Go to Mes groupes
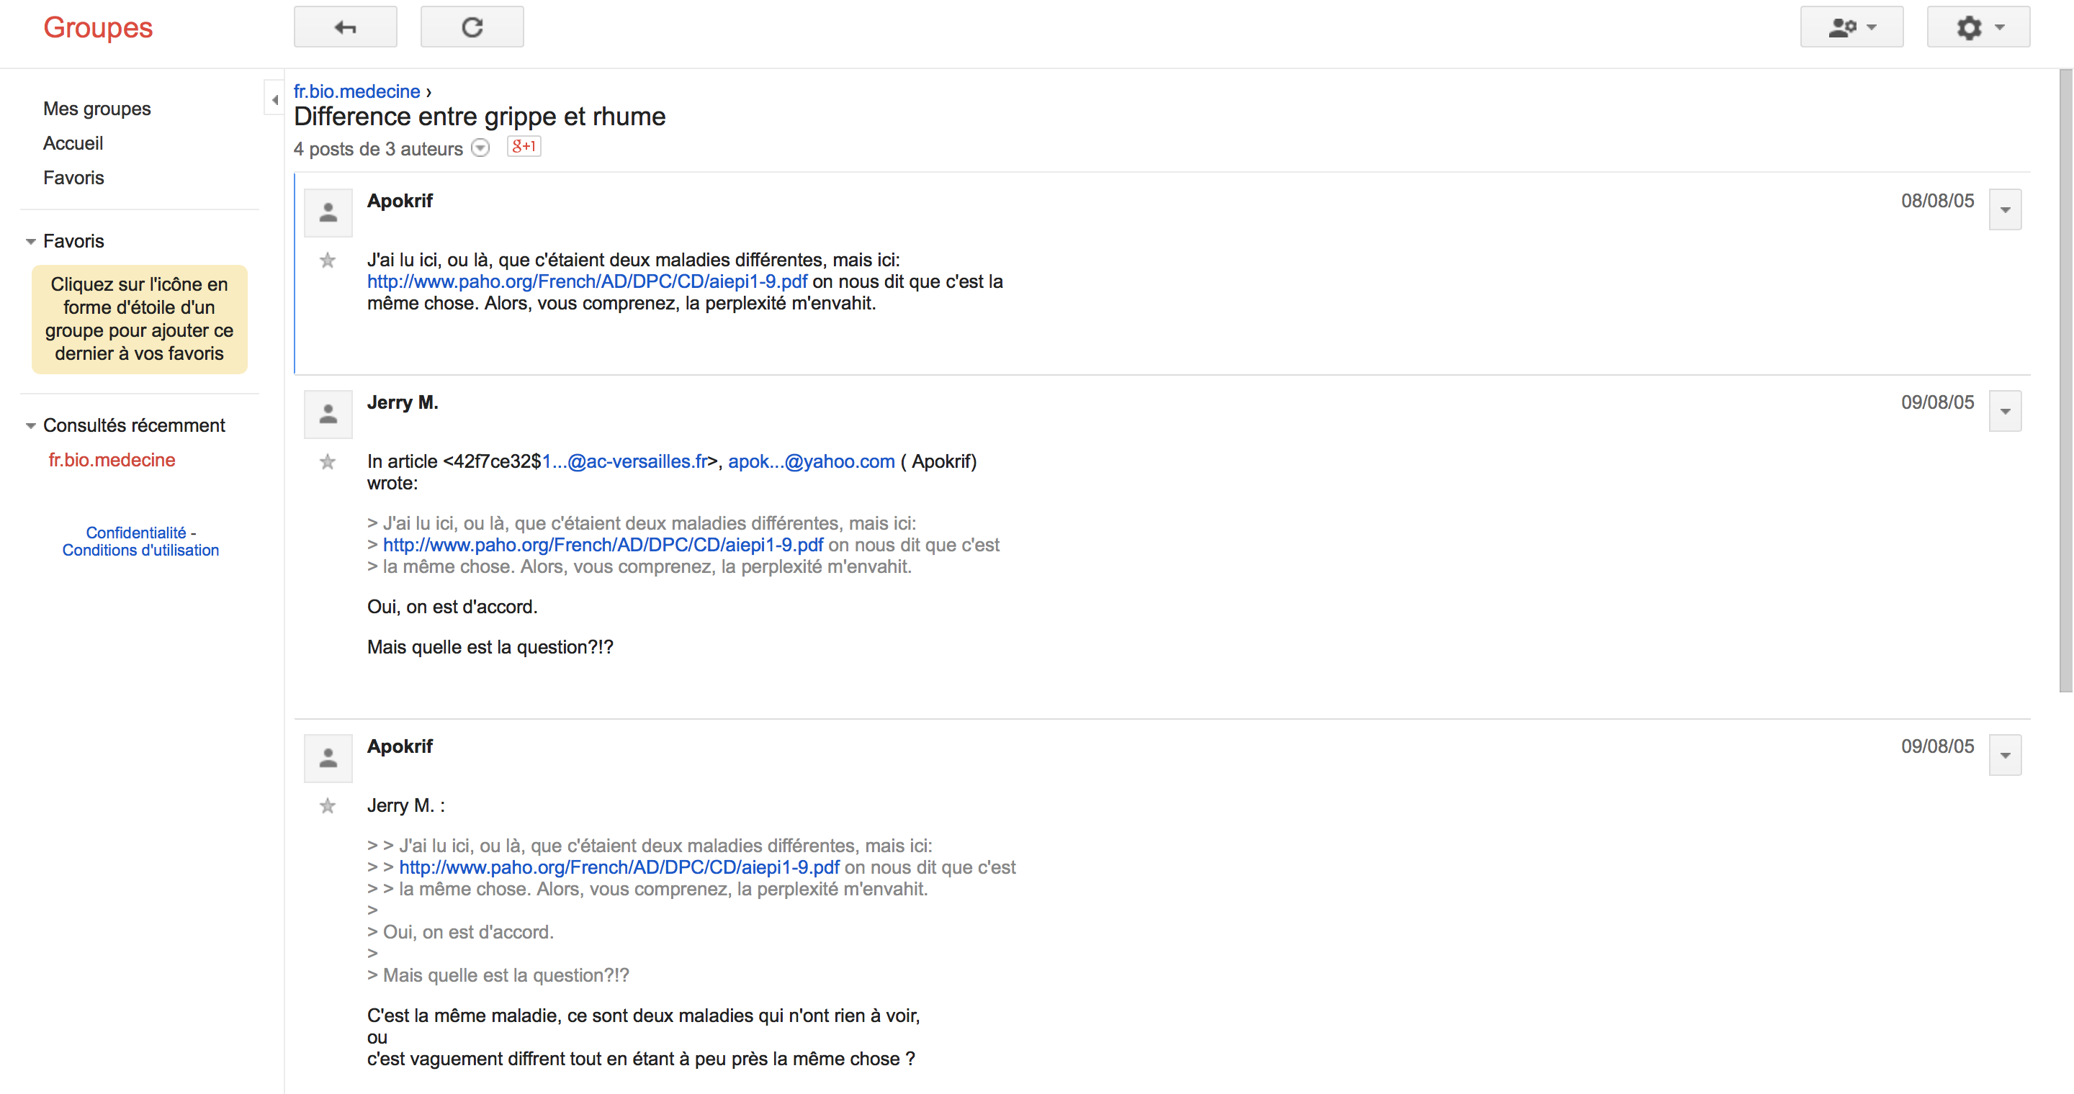 click(96, 109)
